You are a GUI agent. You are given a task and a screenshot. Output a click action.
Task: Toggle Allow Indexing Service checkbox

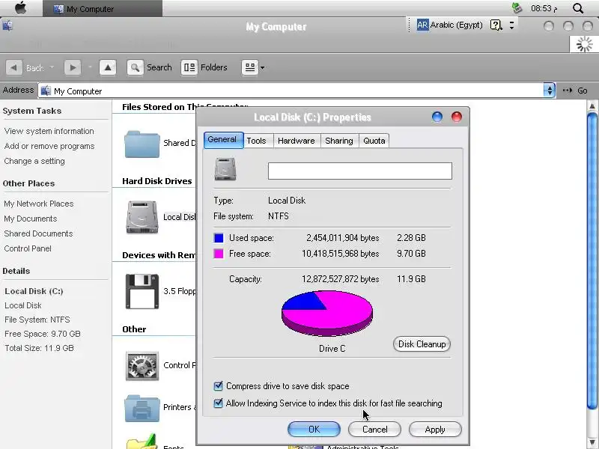point(218,403)
